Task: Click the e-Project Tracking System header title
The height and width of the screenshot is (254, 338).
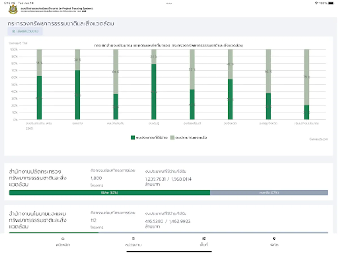Action: [x=56, y=8]
